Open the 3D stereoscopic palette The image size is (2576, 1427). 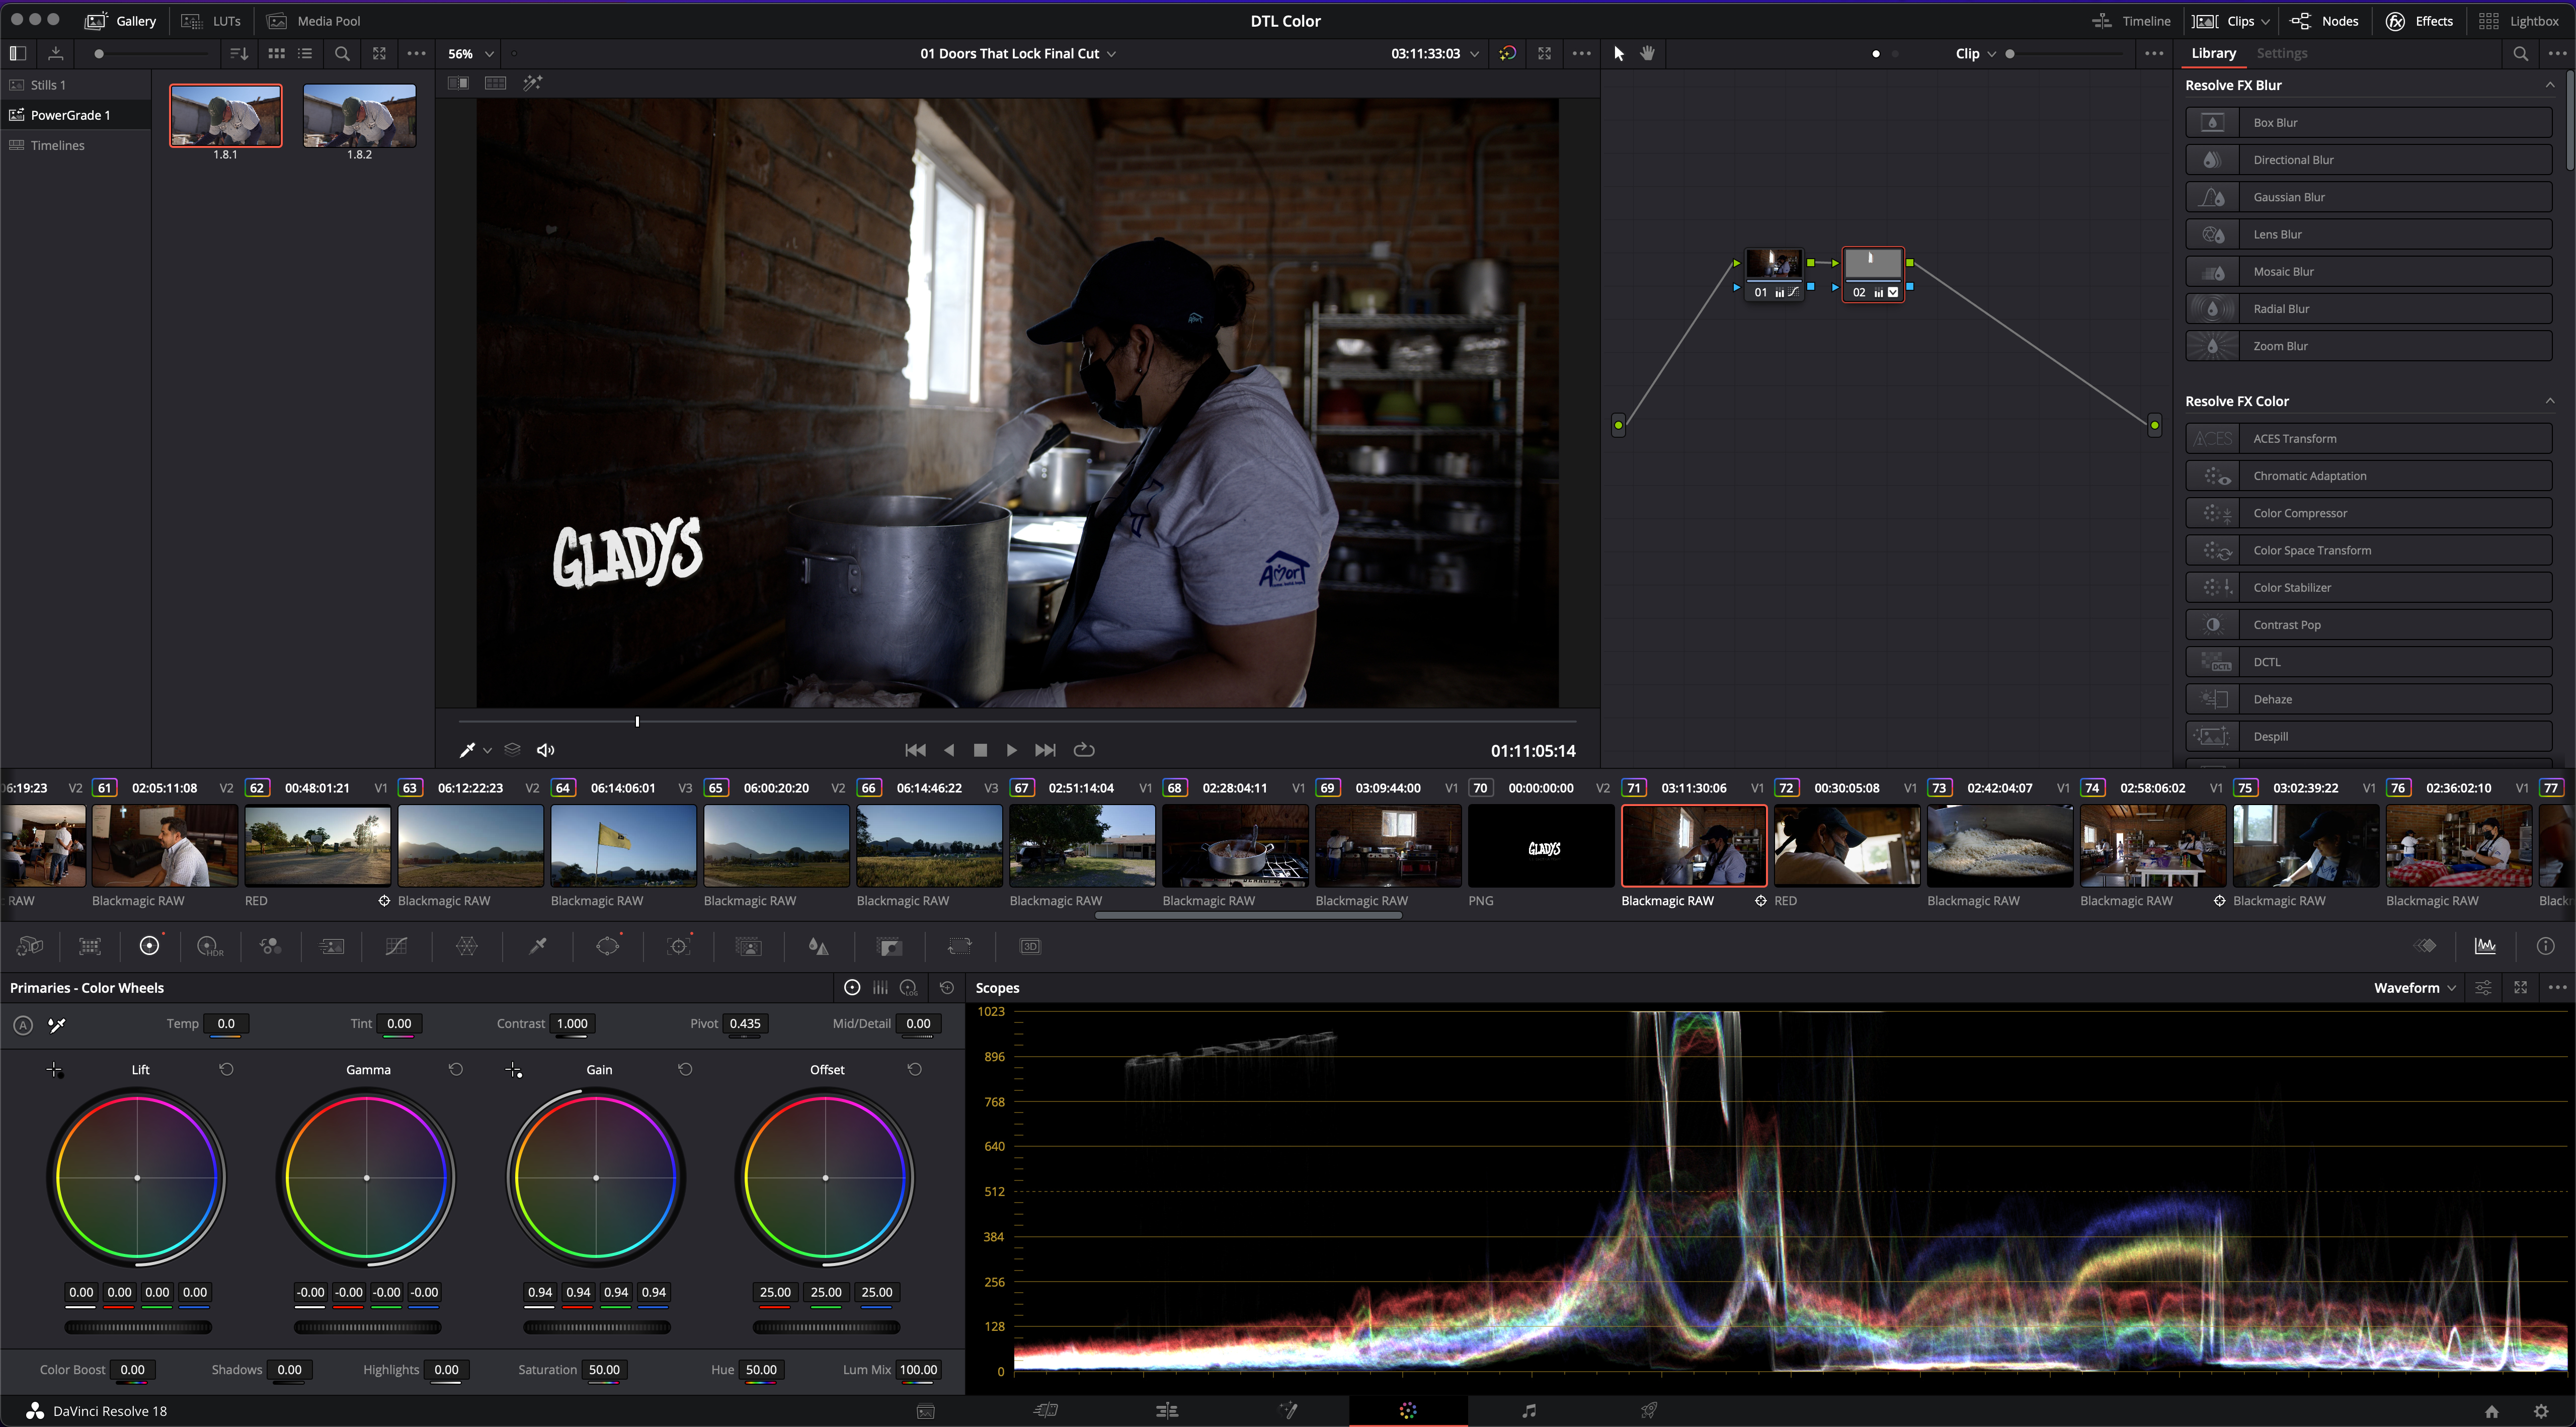1030,946
